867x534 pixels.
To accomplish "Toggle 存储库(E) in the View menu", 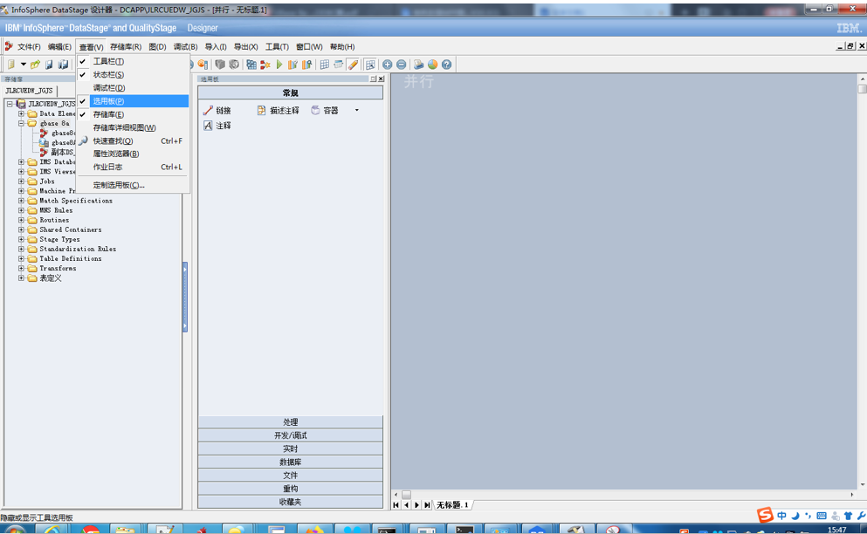I will point(133,114).
